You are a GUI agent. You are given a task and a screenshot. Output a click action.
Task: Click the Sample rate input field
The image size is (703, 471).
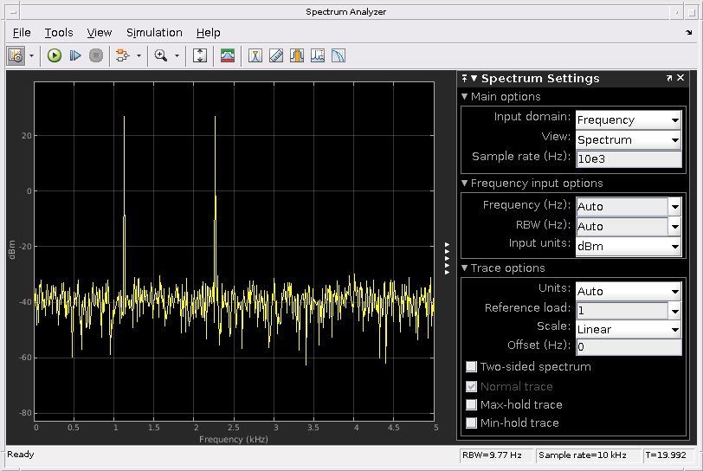pyautogui.click(x=629, y=158)
